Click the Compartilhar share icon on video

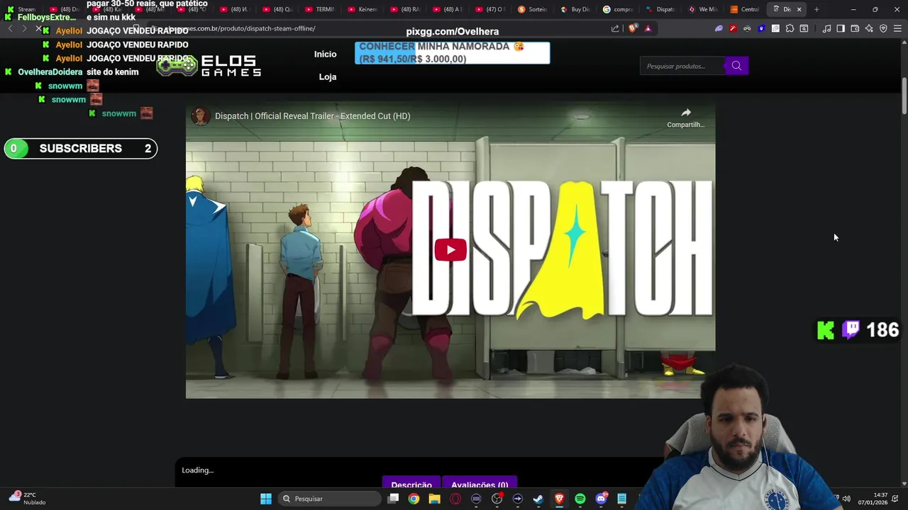[685, 118]
